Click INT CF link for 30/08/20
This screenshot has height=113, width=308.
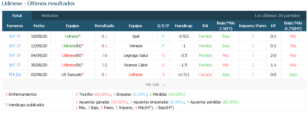coord(15,65)
